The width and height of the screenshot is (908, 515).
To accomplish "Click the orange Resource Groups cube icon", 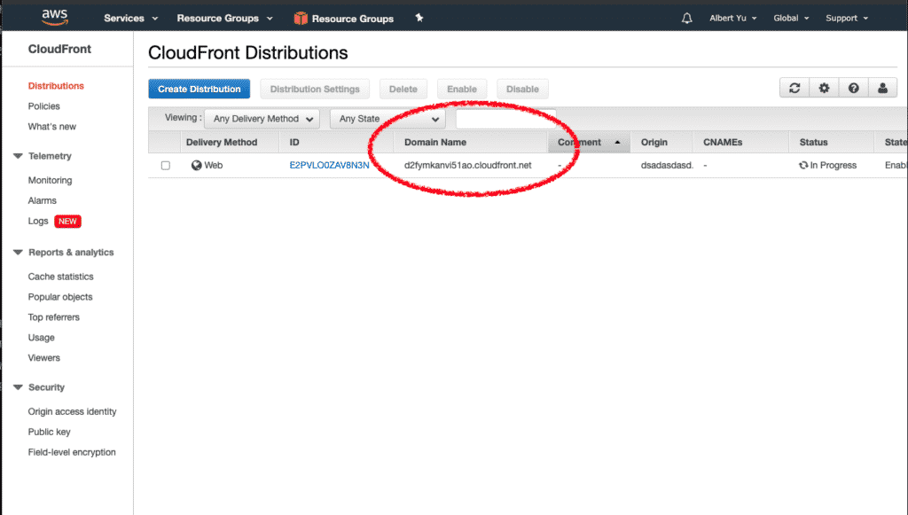I will click(301, 18).
